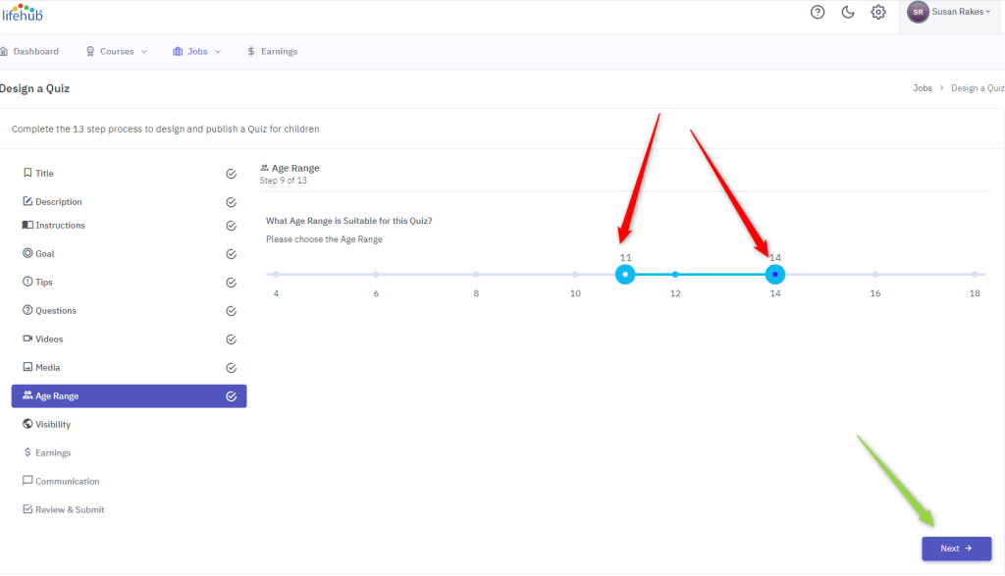Image resolution: width=1005 pixels, height=576 pixels.
Task: Select the Videos step
Action: (x=129, y=339)
